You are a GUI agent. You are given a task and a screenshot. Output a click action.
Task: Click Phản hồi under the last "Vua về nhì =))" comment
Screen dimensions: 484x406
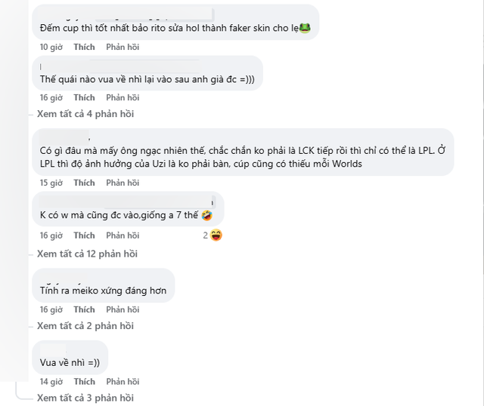123,382
